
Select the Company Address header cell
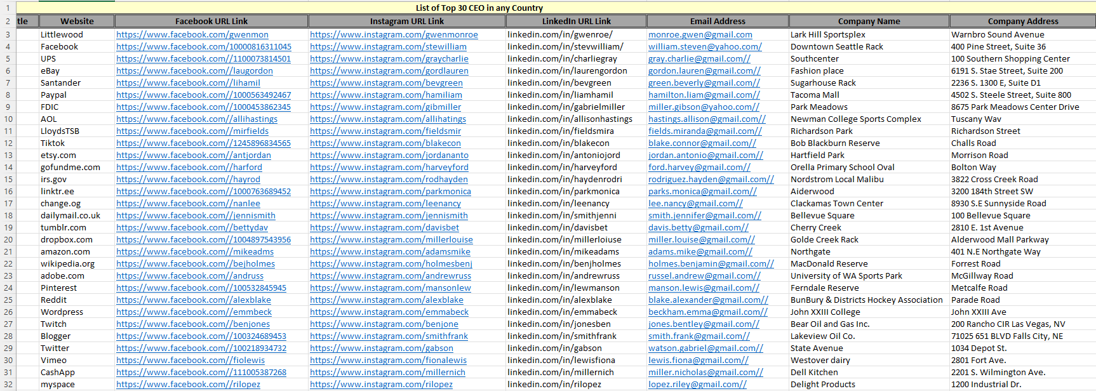click(x=1023, y=21)
